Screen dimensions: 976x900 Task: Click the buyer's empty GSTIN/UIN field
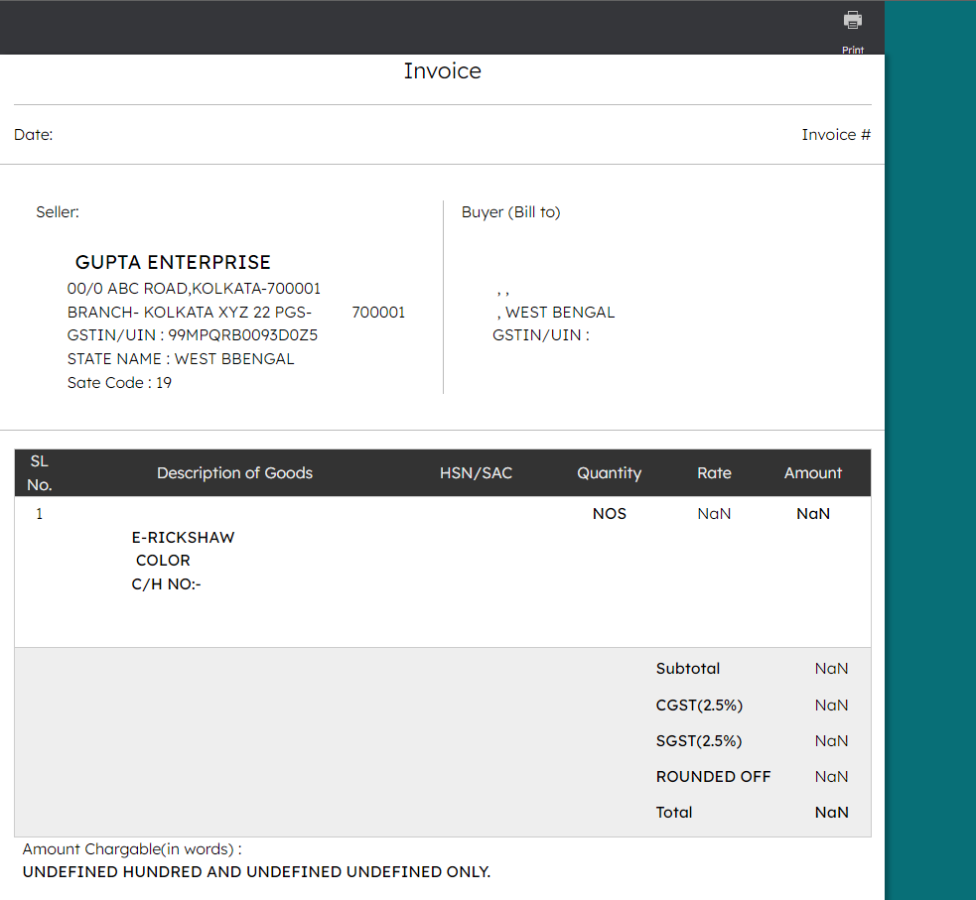pos(541,335)
